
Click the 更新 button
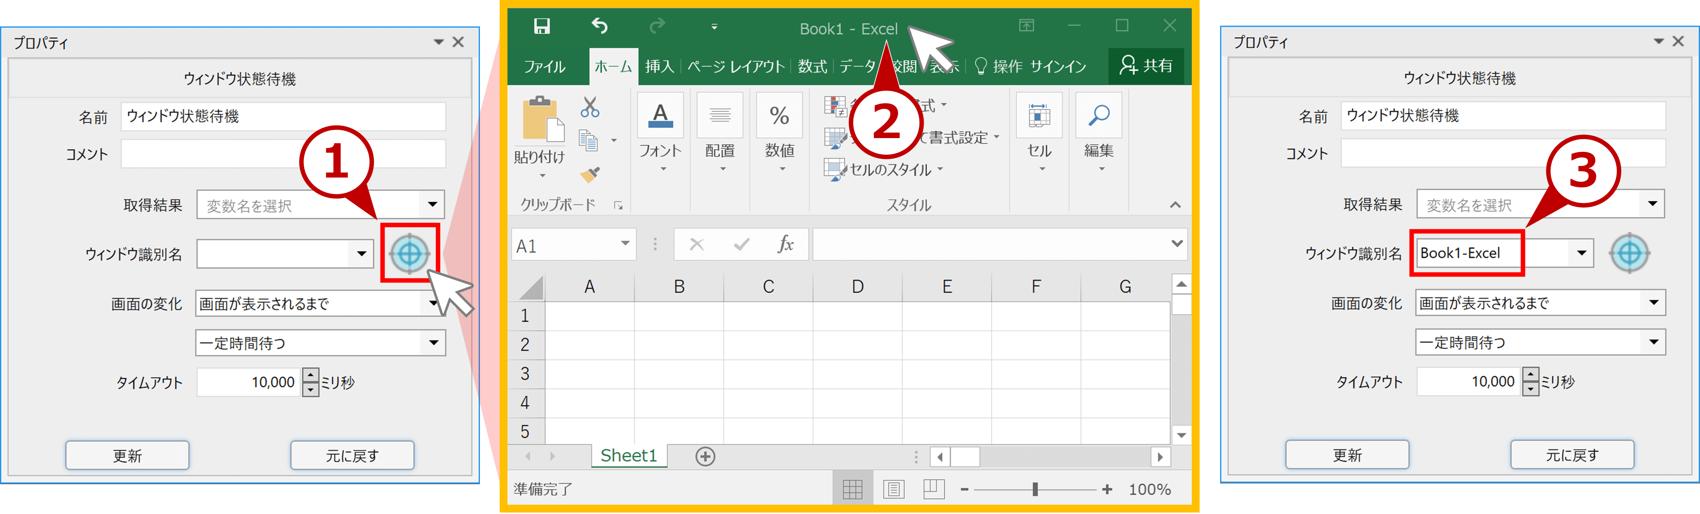[x=127, y=454]
